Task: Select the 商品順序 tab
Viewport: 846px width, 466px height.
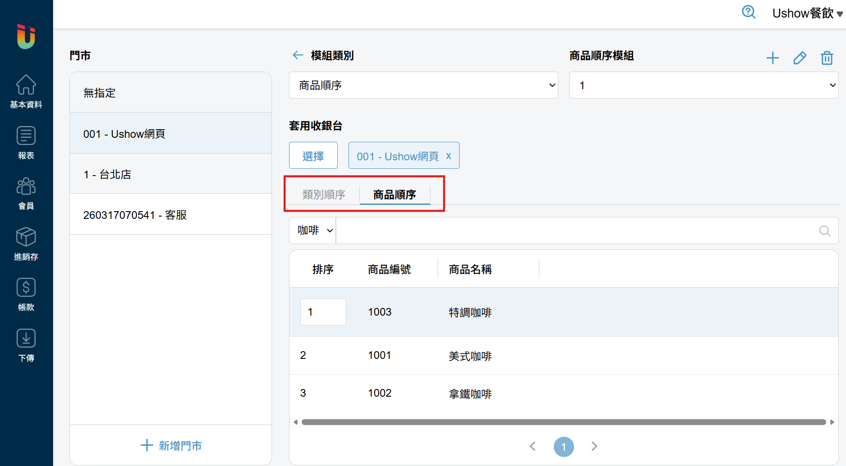Action: [395, 195]
